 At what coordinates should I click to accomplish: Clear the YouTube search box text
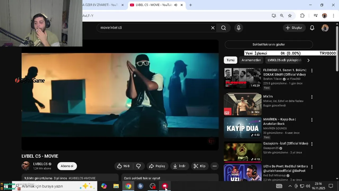click(213, 28)
